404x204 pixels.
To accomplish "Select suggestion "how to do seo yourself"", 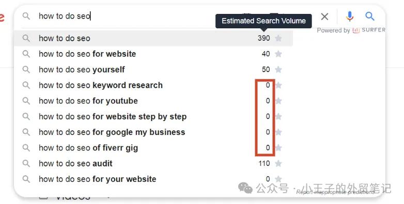I will point(153,70).
